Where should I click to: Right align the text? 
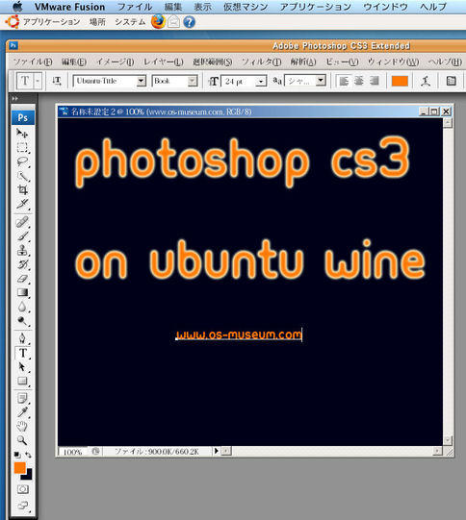coord(375,81)
